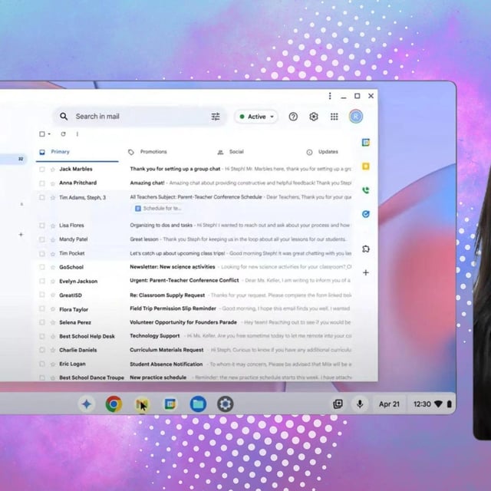Open Keep notes in the side panel
The width and height of the screenshot is (491, 491).
pyautogui.click(x=366, y=166)
